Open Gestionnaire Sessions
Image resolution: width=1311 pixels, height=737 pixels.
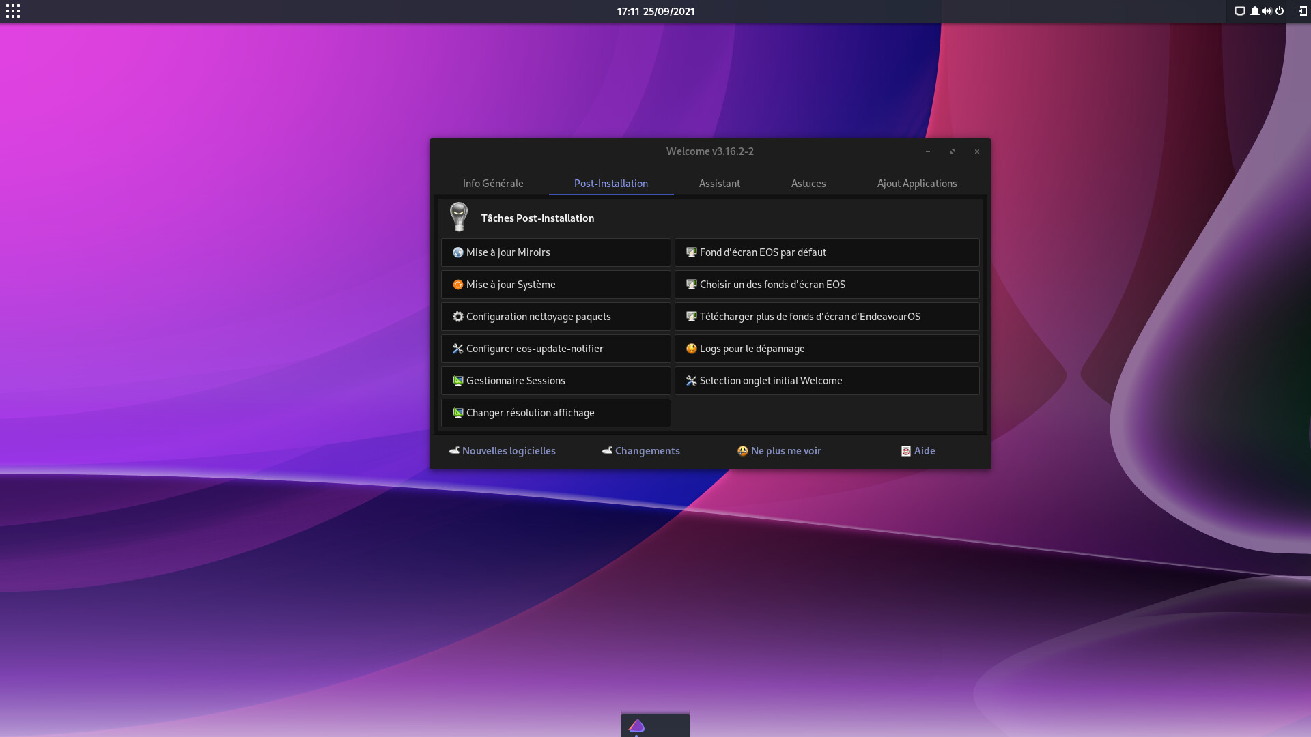point(556,381)
